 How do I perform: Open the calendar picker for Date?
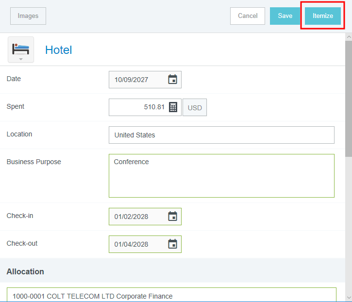click(172, 80)
